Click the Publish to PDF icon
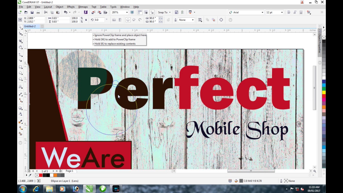 pos(106,12)
